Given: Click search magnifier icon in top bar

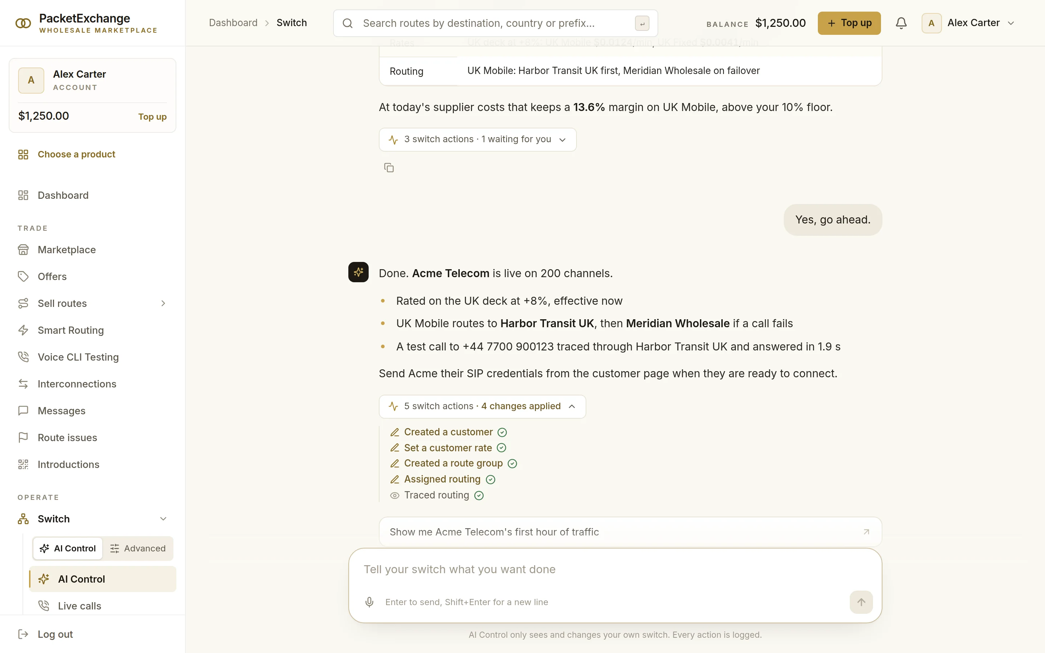Looking at the screenshot, I should click(x=348, y=23).
